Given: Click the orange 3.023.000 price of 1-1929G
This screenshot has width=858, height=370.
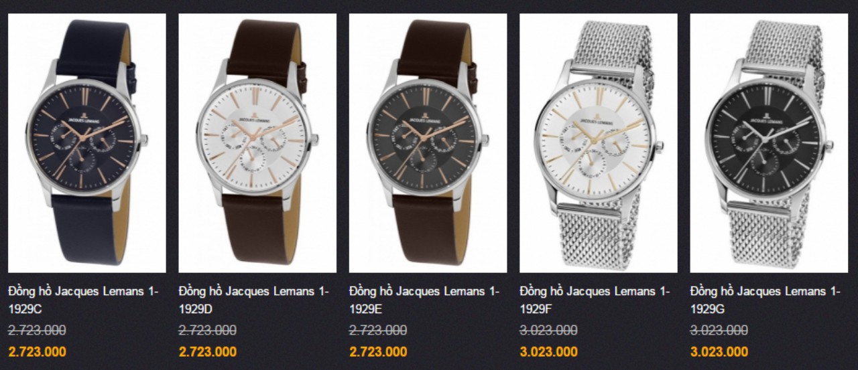Looking at the screenshot, I should 720,352.
